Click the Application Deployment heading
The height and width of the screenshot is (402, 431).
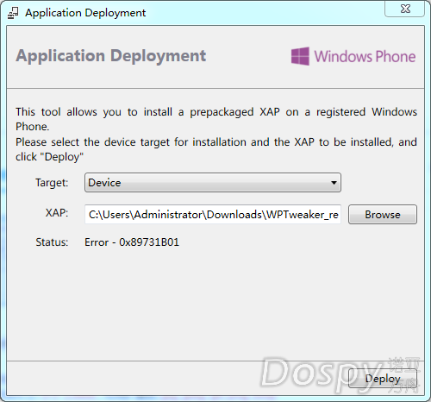(x=111, y=56)
